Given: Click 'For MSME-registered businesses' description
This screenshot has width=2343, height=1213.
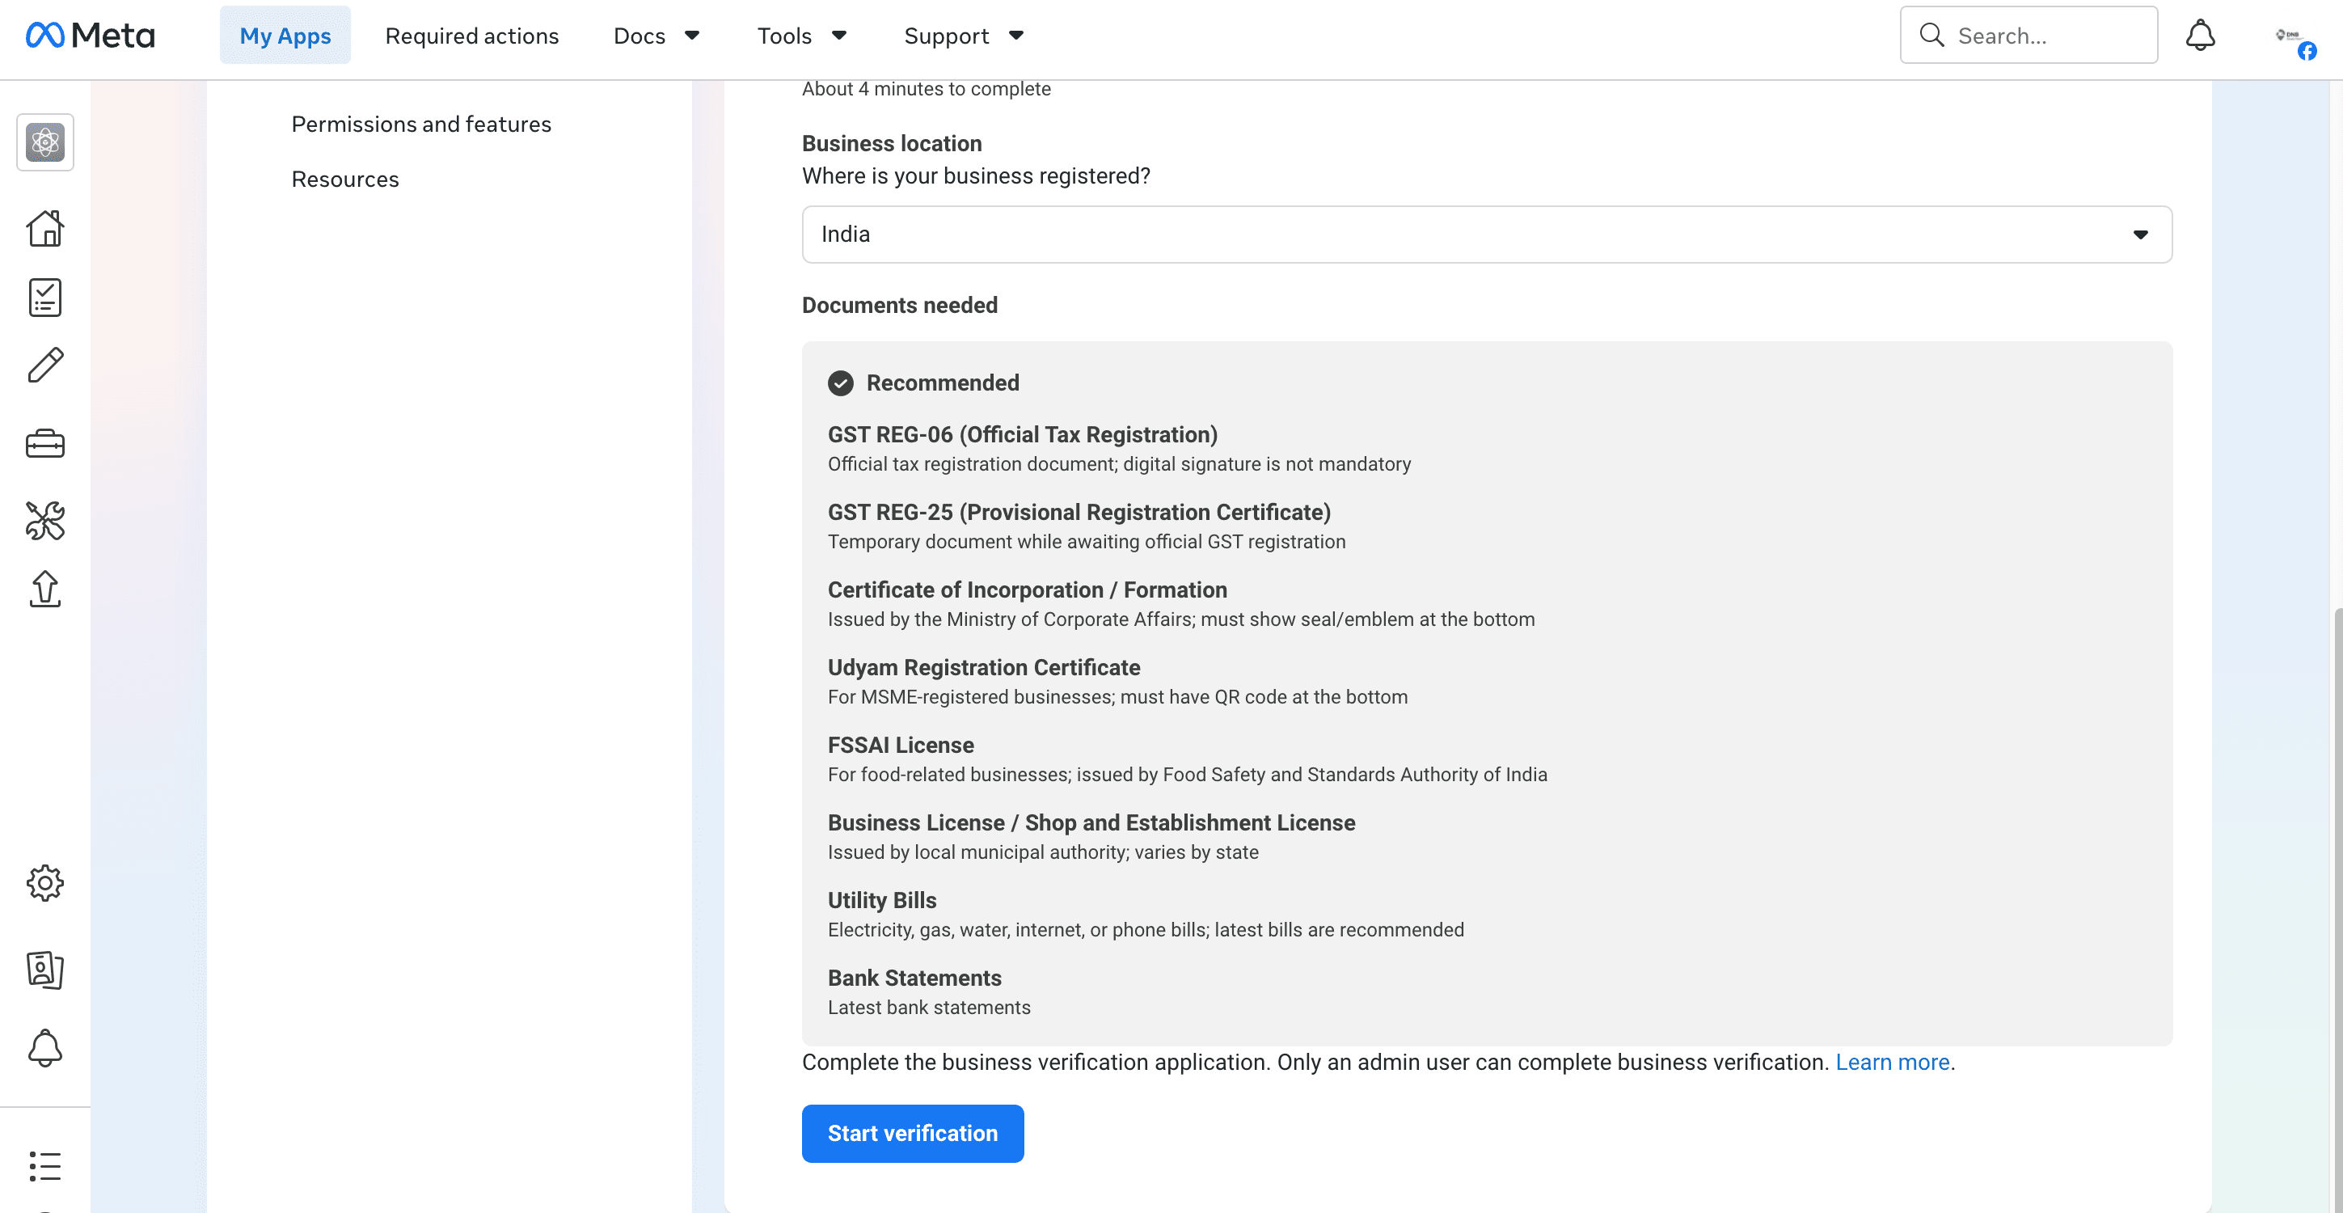Looking at the screenshot, I should [1118, 697].
